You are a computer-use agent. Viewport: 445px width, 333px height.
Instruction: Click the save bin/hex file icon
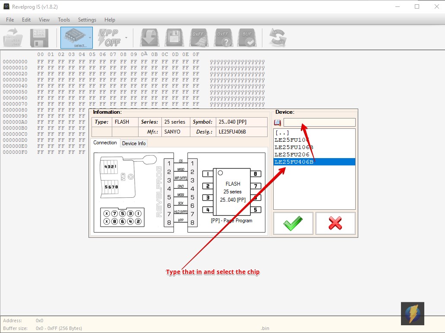39,37
